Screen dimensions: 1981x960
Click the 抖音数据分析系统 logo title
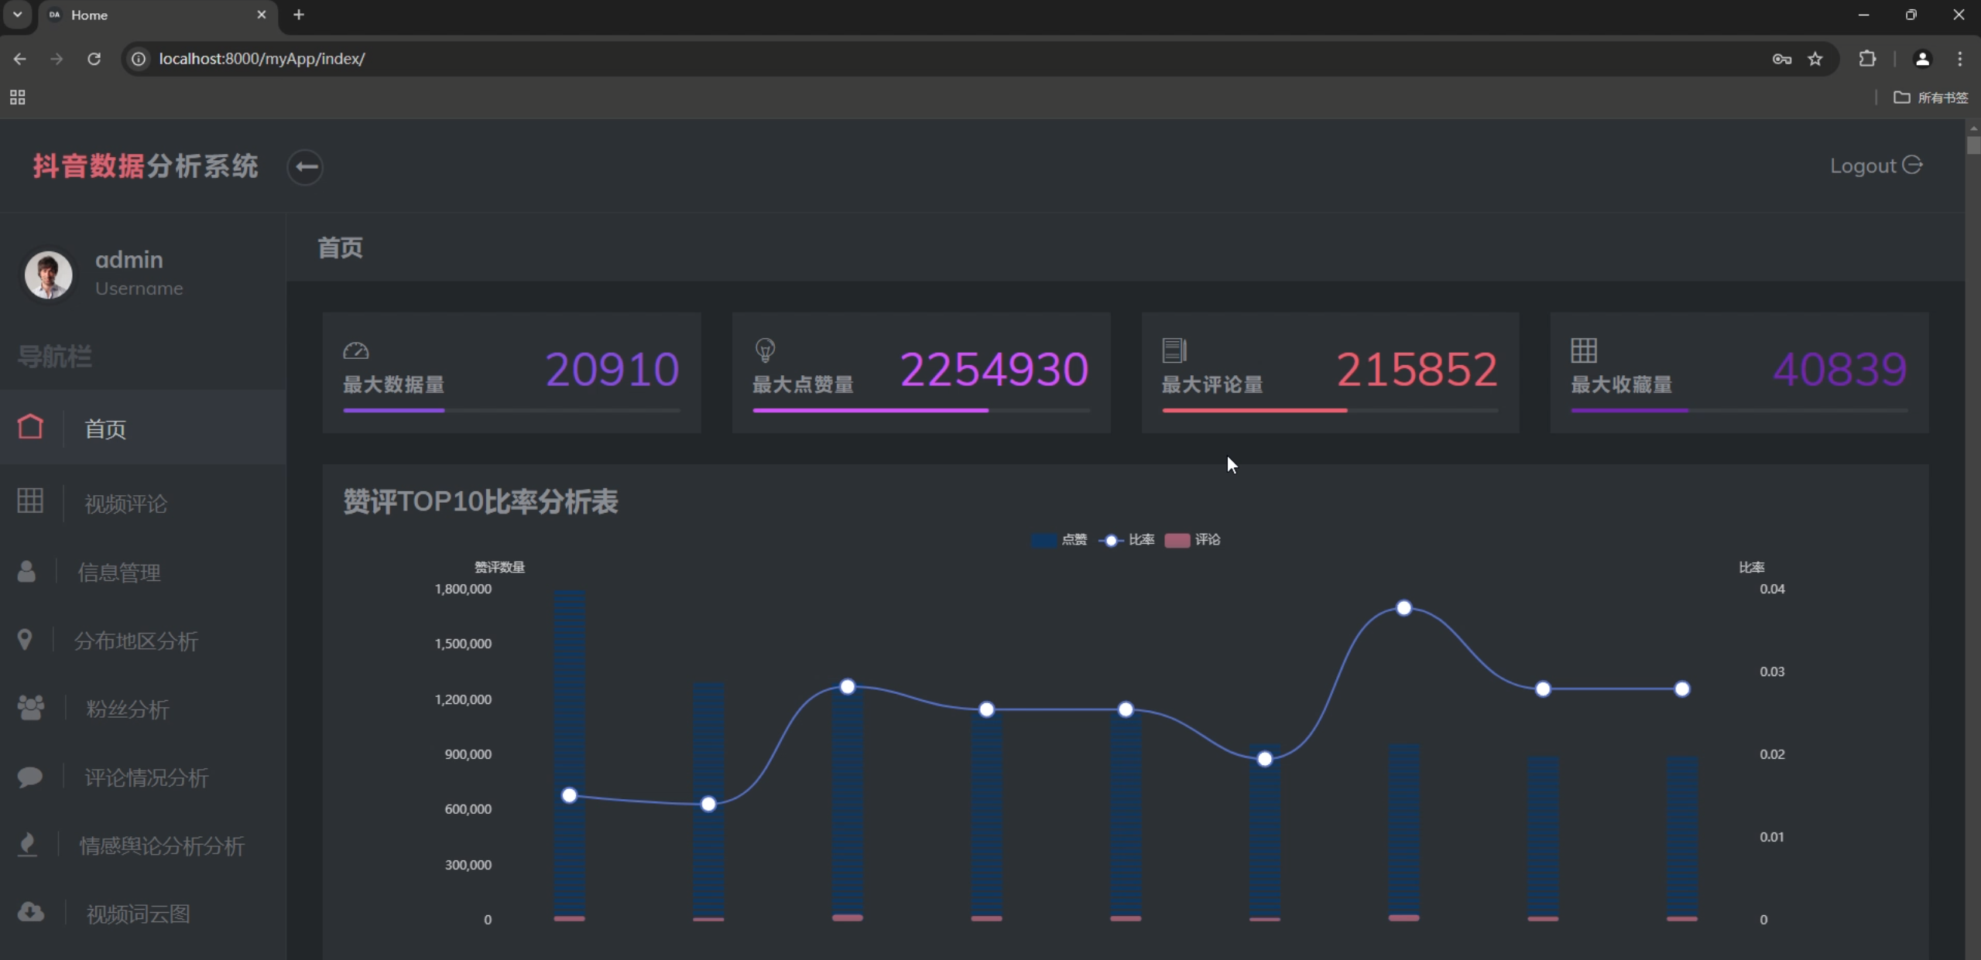[x=145, y=166]
